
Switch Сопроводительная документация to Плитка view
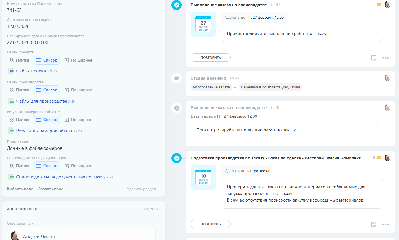[x=19, y=166]
